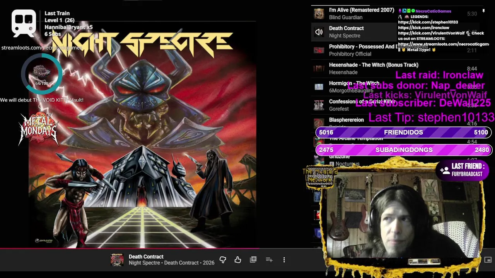Click Last Tip: stephen10133 text
This screenshot has width=495, height=278.
click(431, 117)
